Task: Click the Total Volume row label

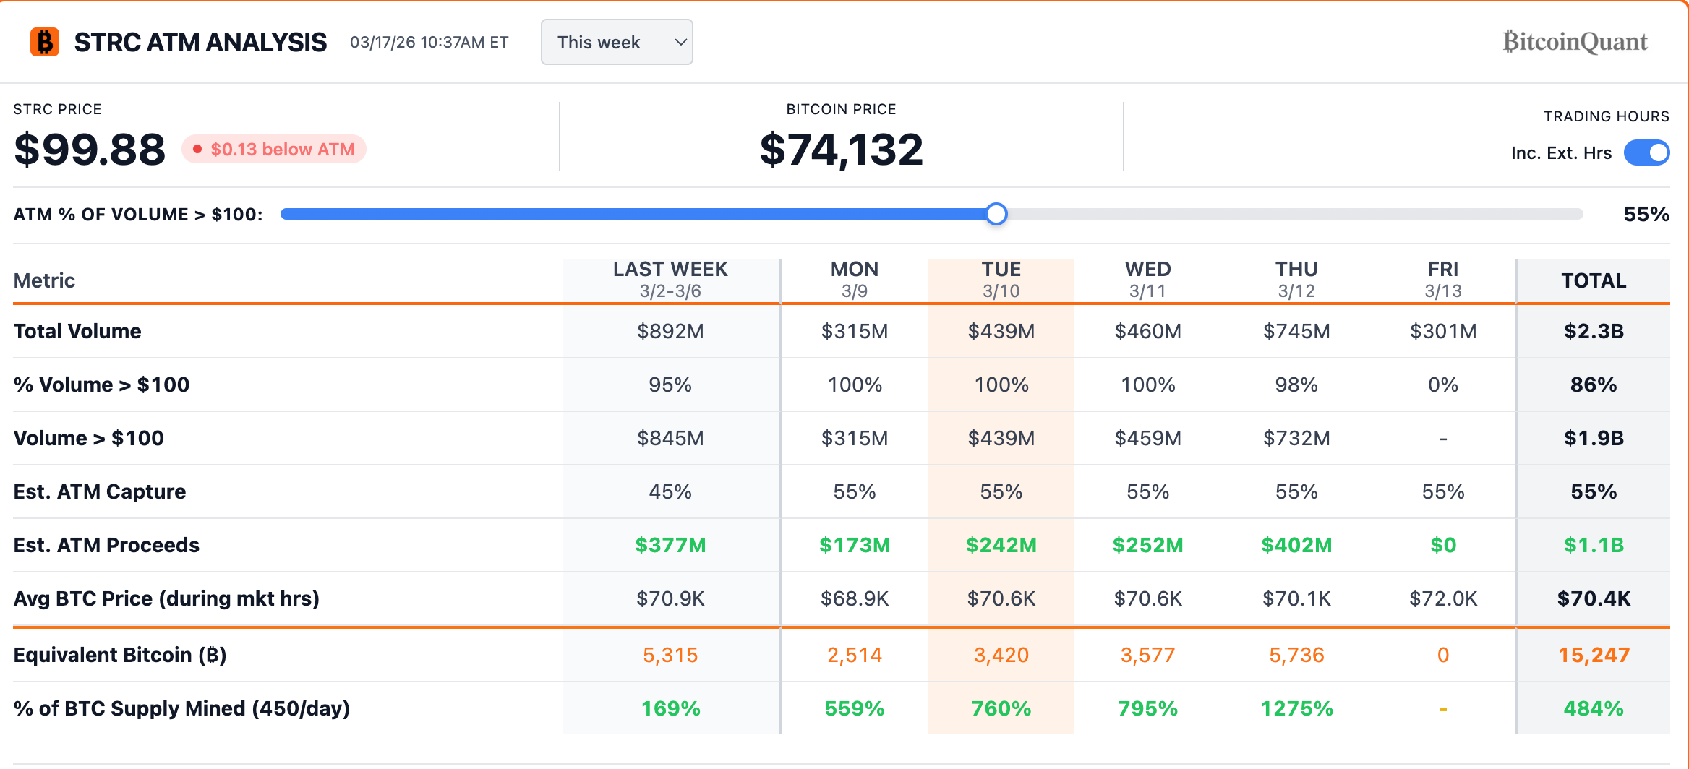Action: pos(77,331)
